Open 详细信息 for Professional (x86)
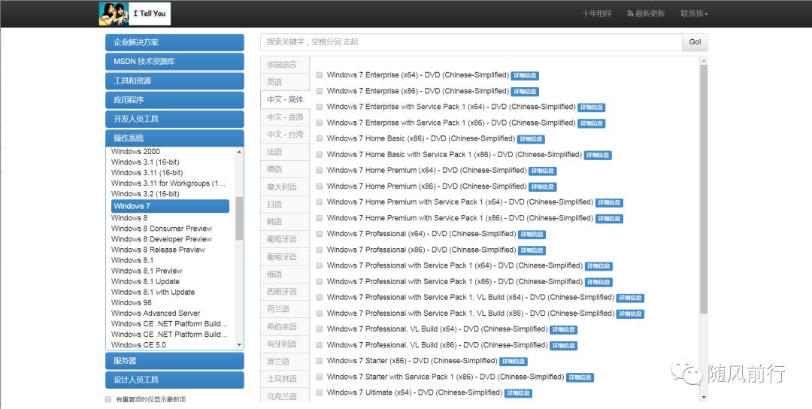Screen dimensions: 812x409 [532, 250]
